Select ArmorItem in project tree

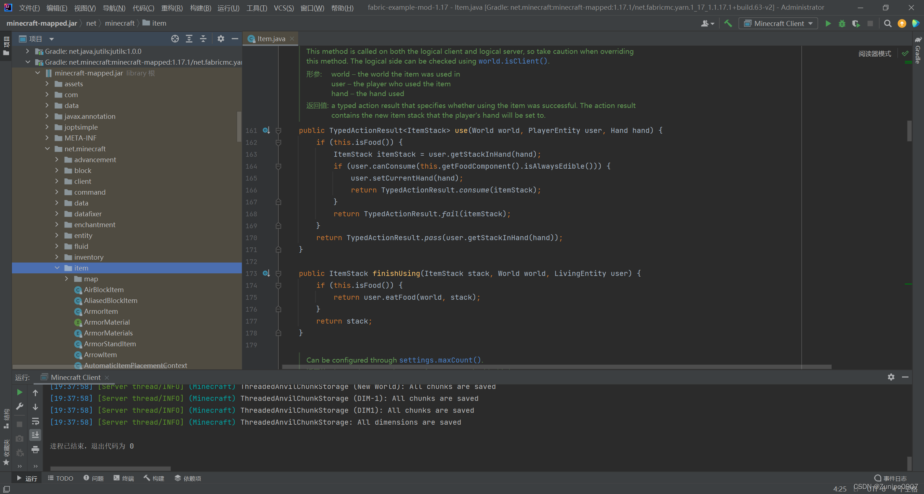(99, 311)
